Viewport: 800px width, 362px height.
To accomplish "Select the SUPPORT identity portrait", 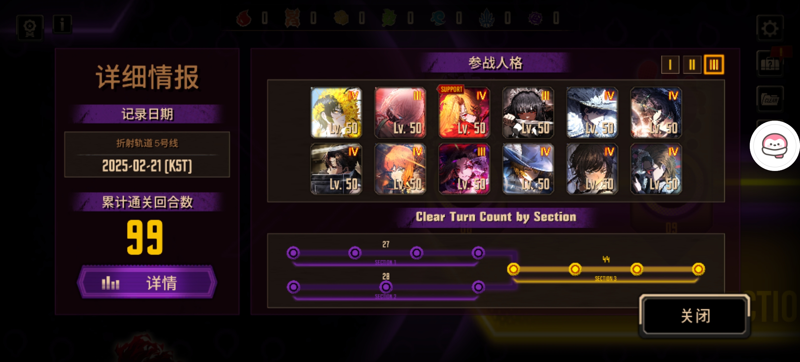I will (x=464, y=113).
